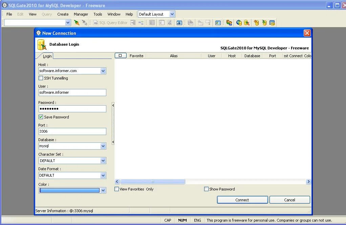
Task: Click the horizontal scrollbar thumb in connection list
Action: click(152, 182)
